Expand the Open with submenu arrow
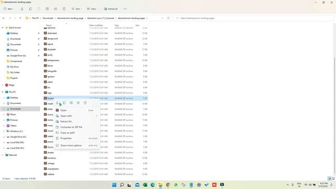Screen dimensions: 336x189 (97, 116)
